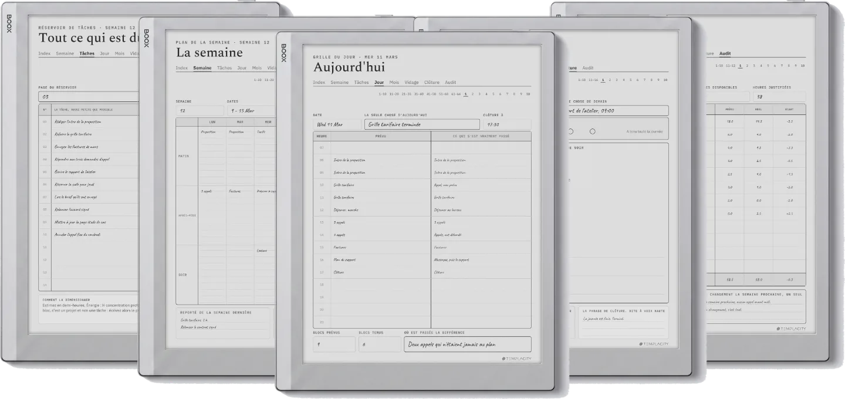Jump to pages 1-10 on the Aujourd'hui page
The image size is (845, 399).
point(383,94)
